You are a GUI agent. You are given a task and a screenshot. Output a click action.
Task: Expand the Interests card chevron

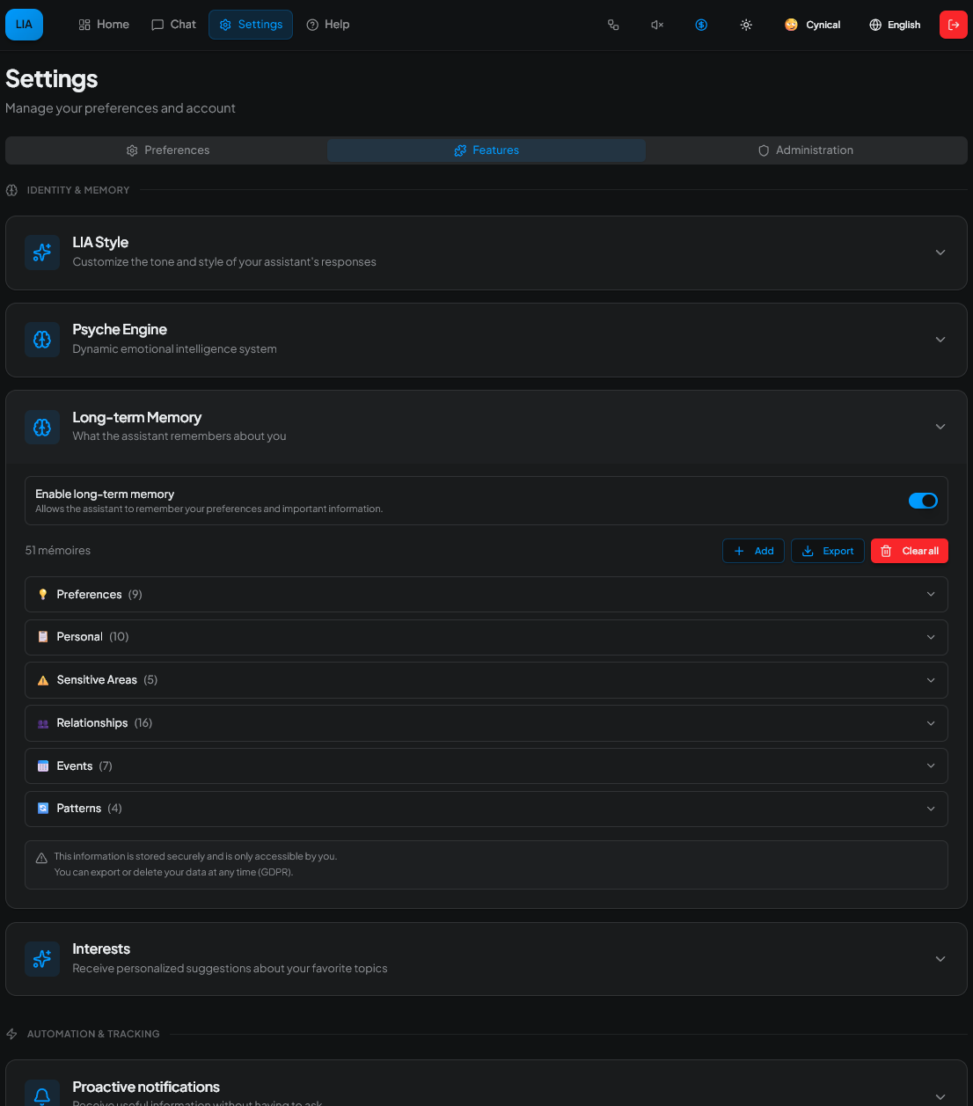coord(940,959)
